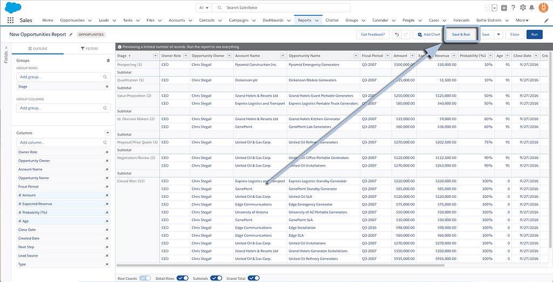Image resolution: width=553 pixels, height=282 pixels.
Task: Disable the Detail Rows toggle
Action: tap(183, 278)
